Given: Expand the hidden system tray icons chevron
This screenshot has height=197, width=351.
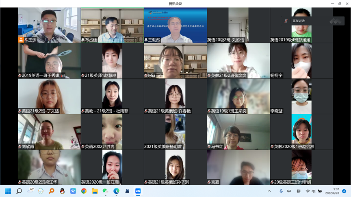Looking at the screenshot, I should [x=269, y=191].
